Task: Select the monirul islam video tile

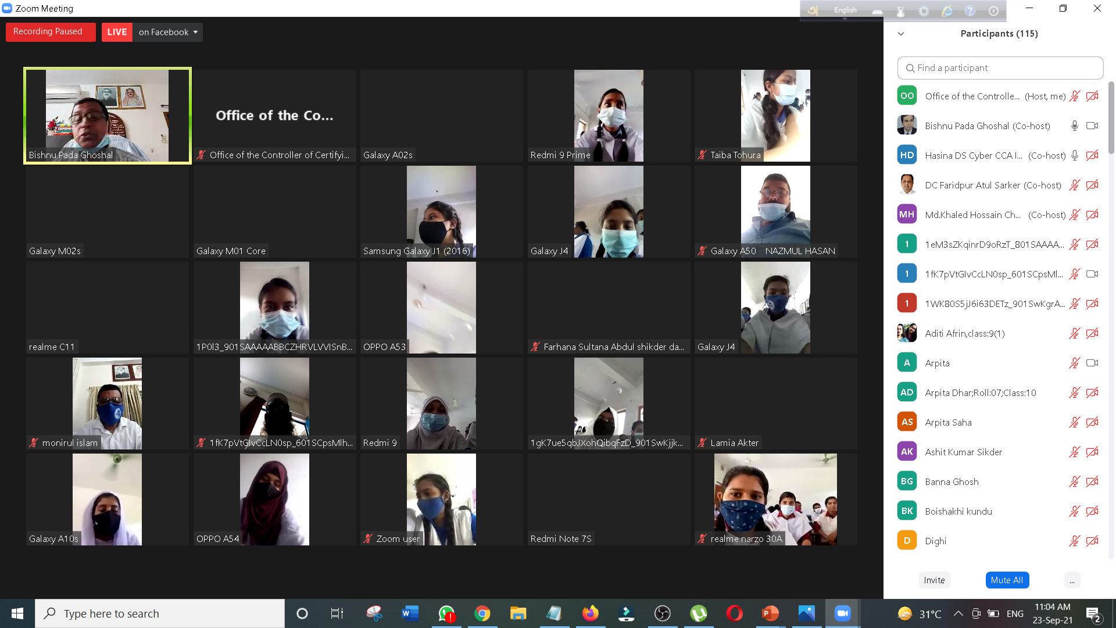Action: point(108,404)
